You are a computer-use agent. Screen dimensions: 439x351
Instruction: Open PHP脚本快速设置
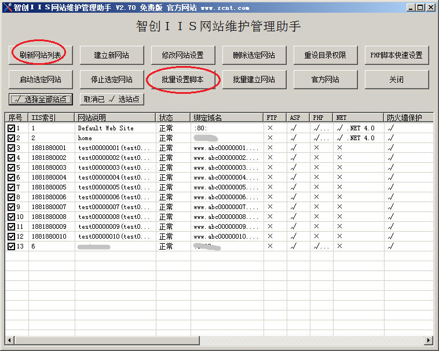pos(397,55)
